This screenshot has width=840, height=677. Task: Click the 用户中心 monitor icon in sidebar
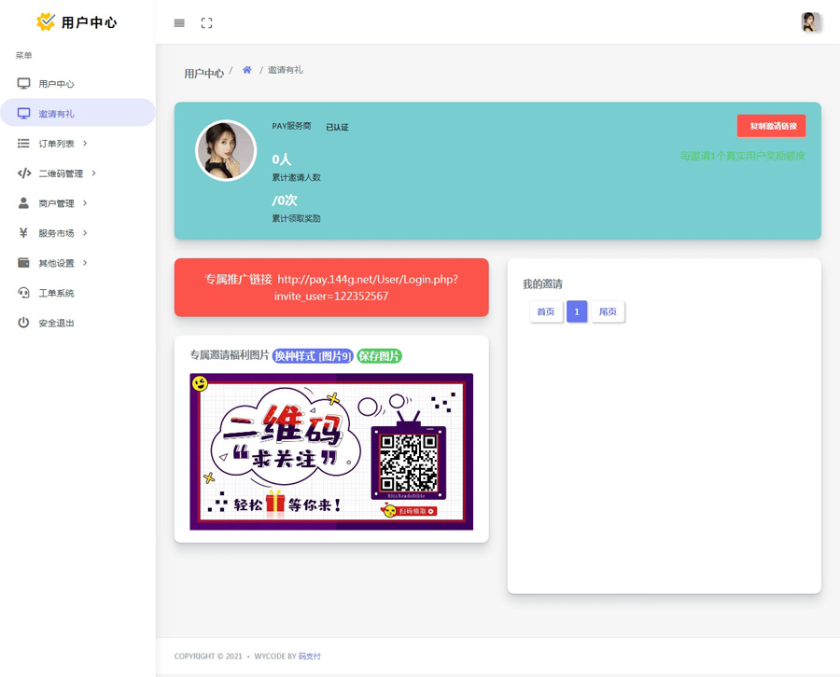coord(23,84)
